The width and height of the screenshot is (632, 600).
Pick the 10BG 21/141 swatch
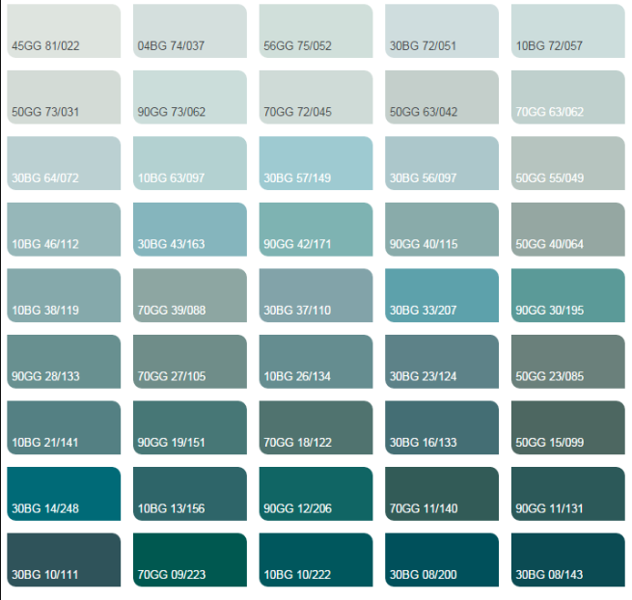(64, 427)
